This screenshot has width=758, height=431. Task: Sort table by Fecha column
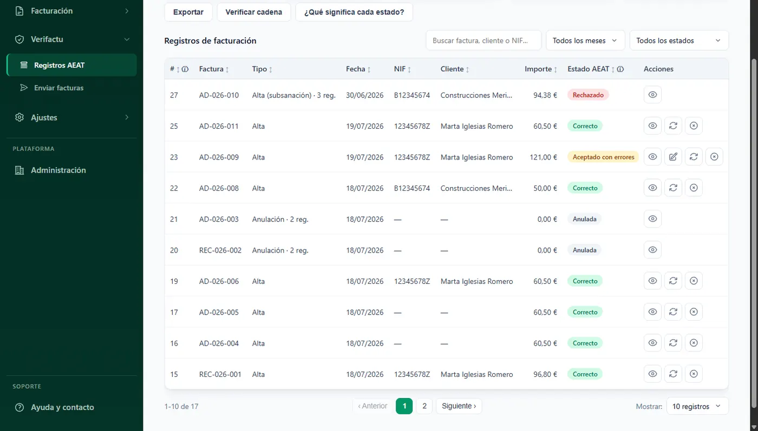(x=358, y=69)
